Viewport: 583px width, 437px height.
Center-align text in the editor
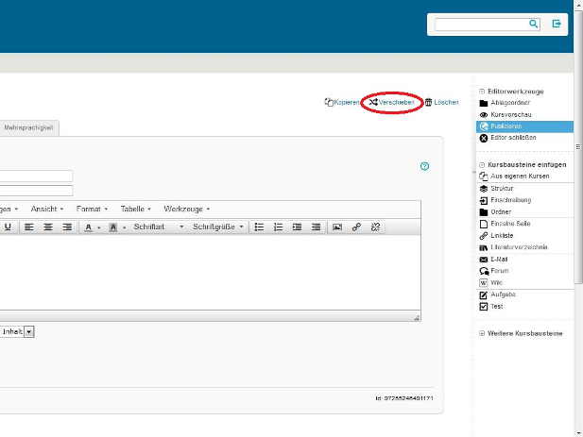48,227
